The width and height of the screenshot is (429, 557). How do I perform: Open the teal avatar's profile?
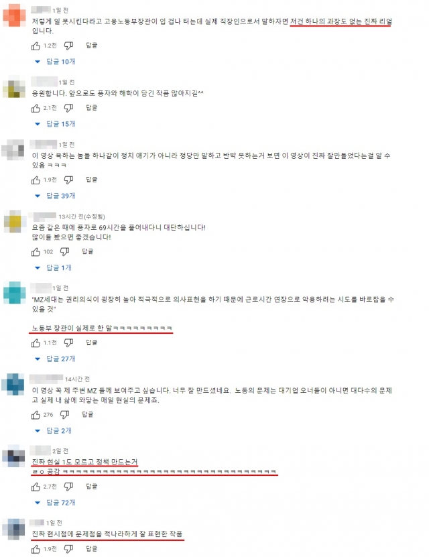click(14, 293)
